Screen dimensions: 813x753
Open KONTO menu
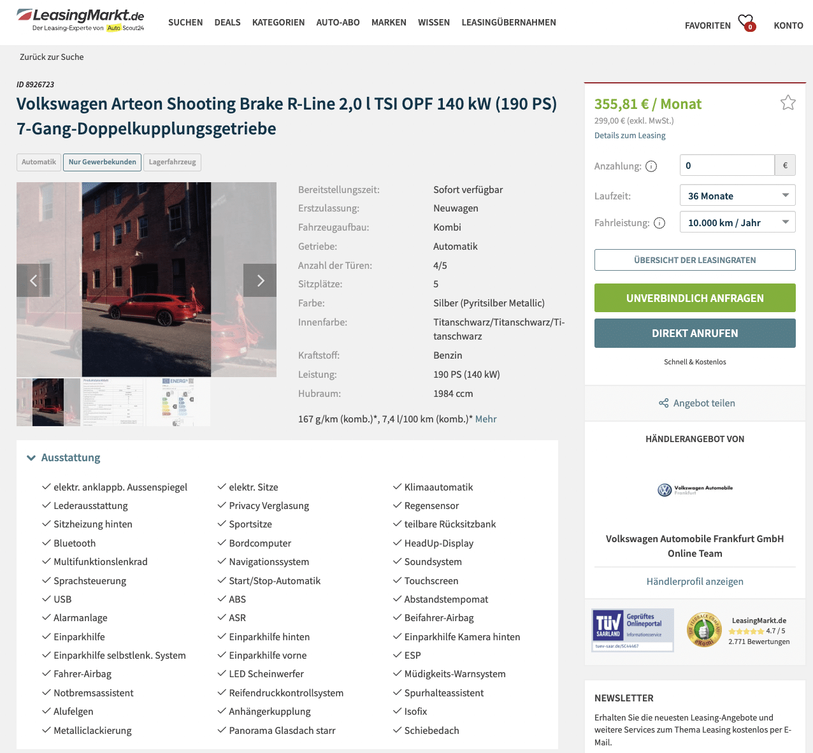[x=788, y=25]
